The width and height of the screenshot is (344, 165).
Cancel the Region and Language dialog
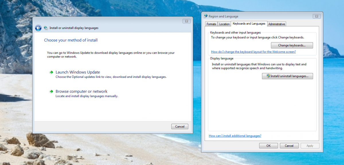(x=289, y=146)
